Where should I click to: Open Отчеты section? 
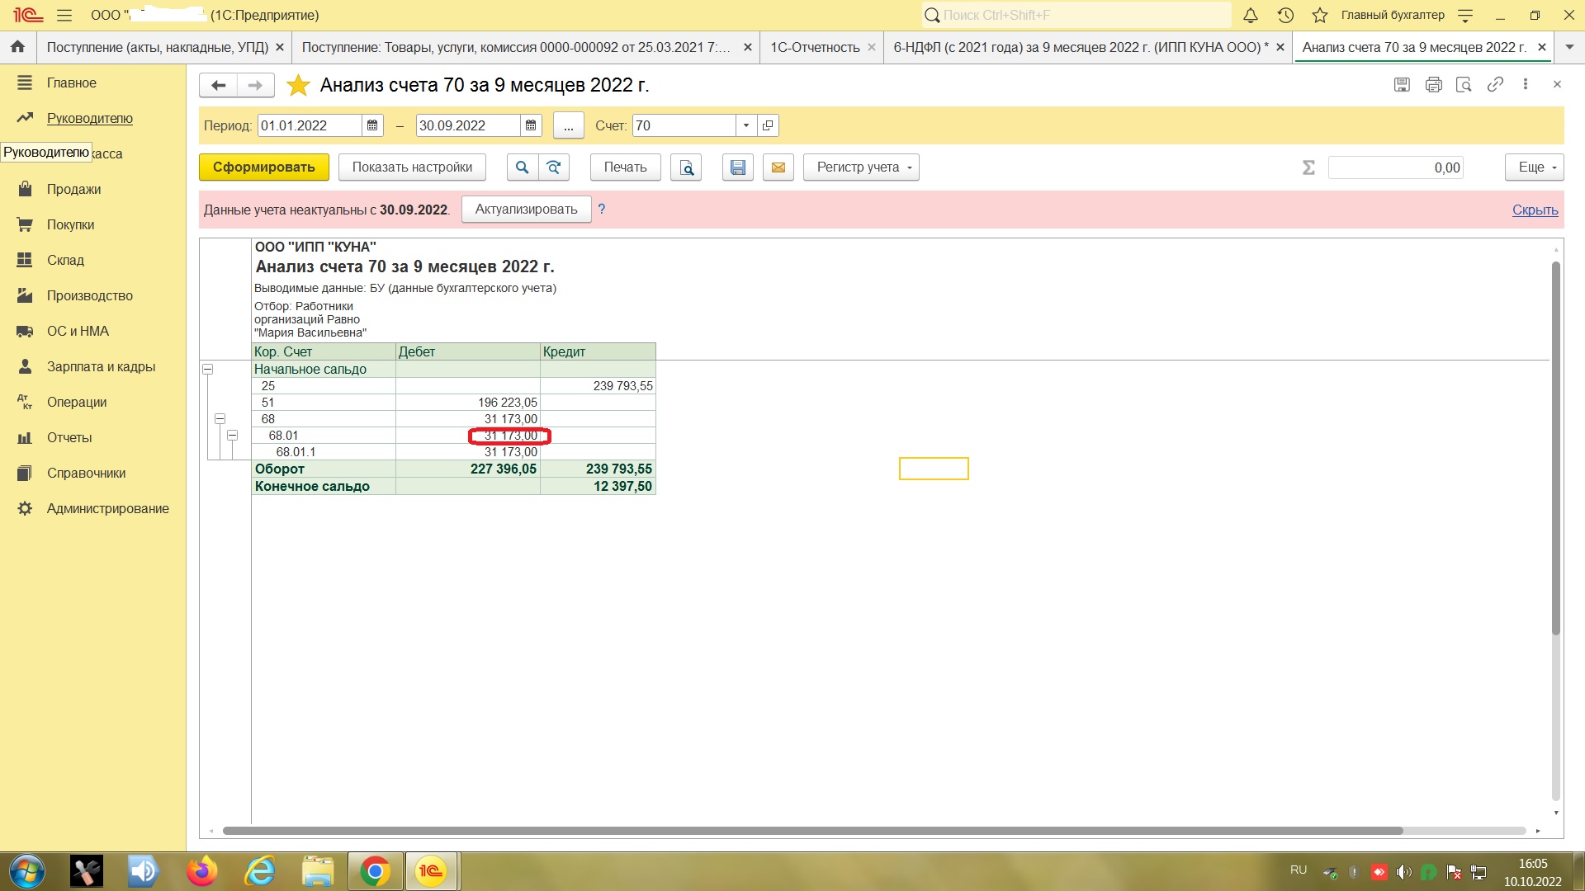[69, 438]
